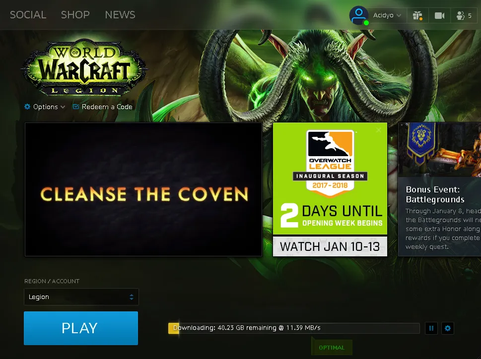
Task: Open the SHOP tab
Action: tap(75, 15)
